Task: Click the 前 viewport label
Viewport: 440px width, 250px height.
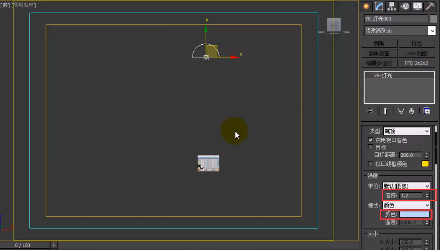Action: pyautogui.click(x=5, y=5)
